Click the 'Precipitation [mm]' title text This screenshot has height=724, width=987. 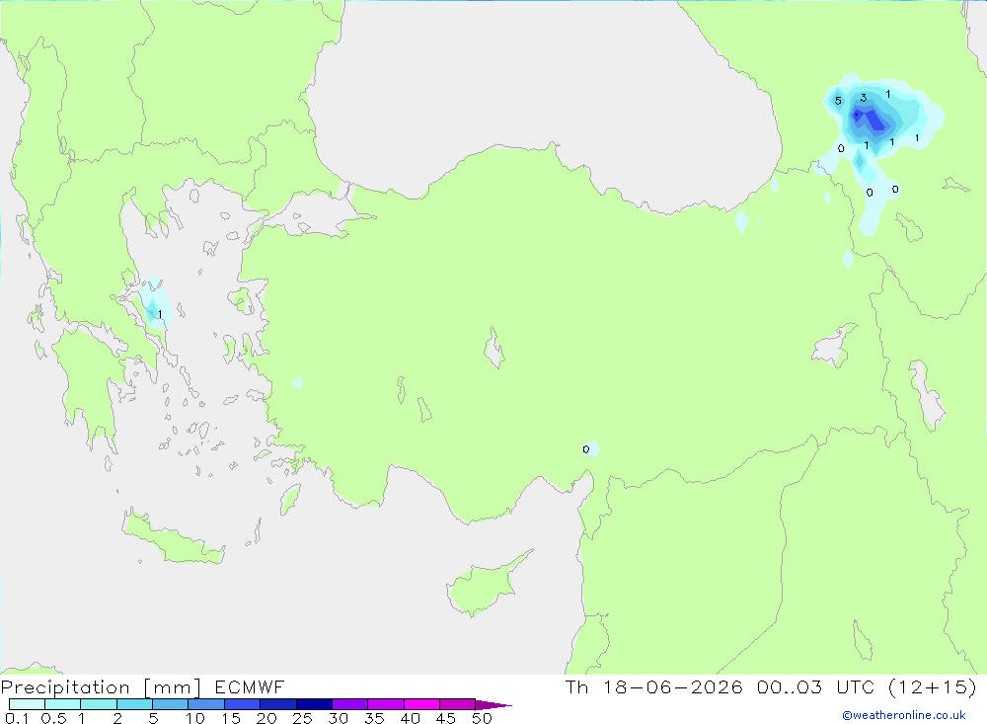(101, 686)
